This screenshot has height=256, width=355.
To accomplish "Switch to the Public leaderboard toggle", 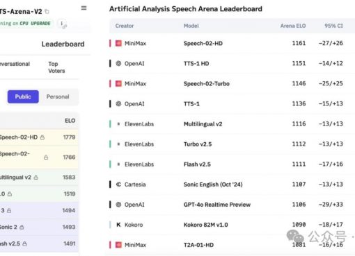I will (x=23, y=96).
